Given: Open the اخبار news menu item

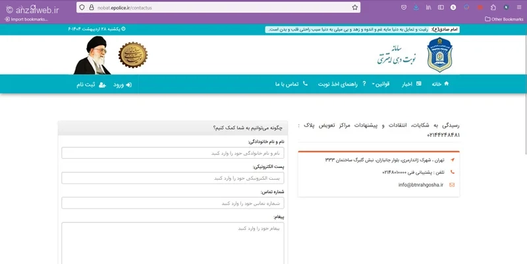Looking at the screenshot, I should 411,84.
